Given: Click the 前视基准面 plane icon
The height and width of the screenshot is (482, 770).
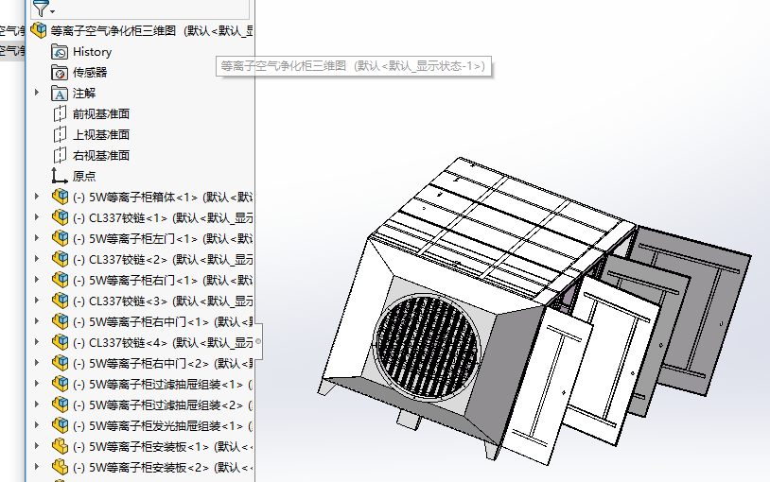Looking at the screenshot, I should [x=60, y=113].
